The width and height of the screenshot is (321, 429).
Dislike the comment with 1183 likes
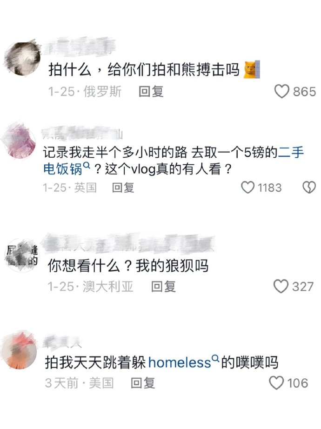click(x=309, y=188)
